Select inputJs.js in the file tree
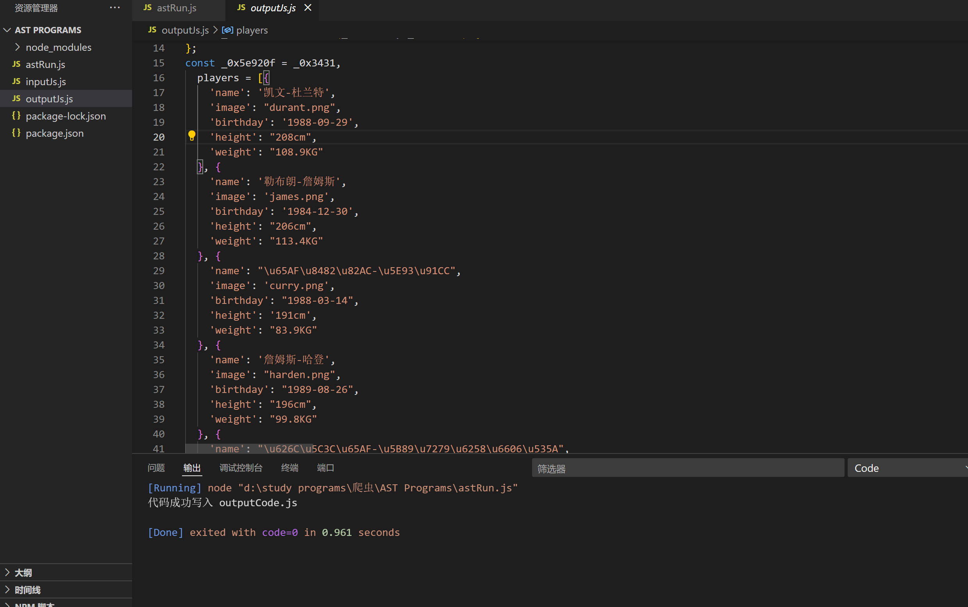The width and height of the screenshot is (968, 607). 46,82
